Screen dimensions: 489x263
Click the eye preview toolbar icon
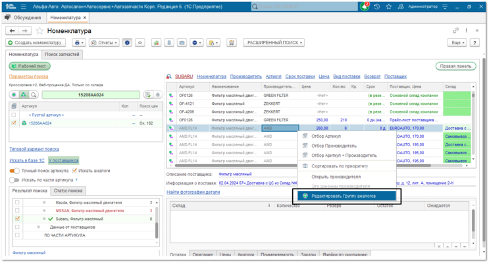coord(140,42)
